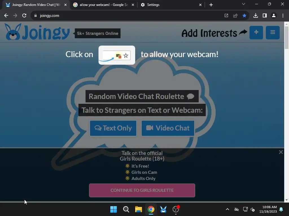This screenshot has height=216, width=289.
Task: Click the 'Girls on Cam' text
Action: [144, 172]
